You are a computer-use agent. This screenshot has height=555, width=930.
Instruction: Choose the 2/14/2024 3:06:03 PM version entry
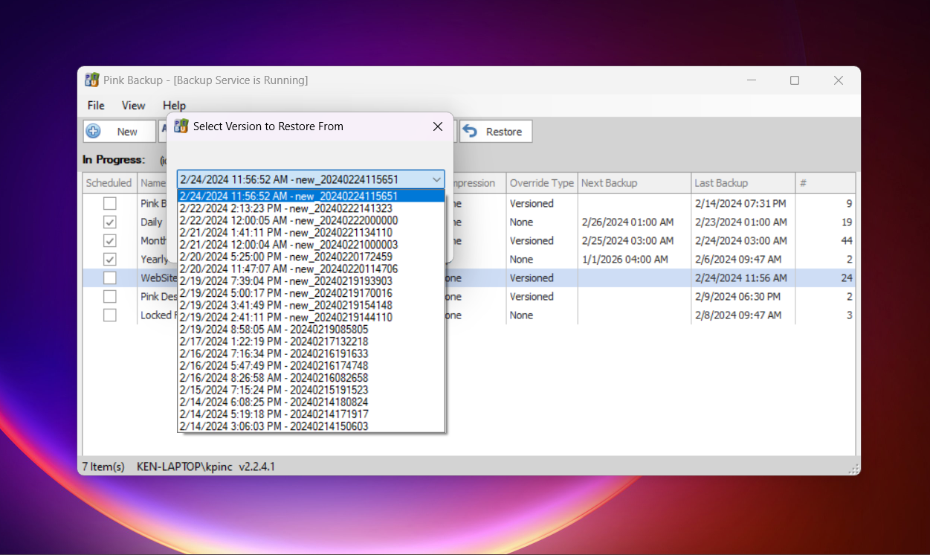pos(274,426)
